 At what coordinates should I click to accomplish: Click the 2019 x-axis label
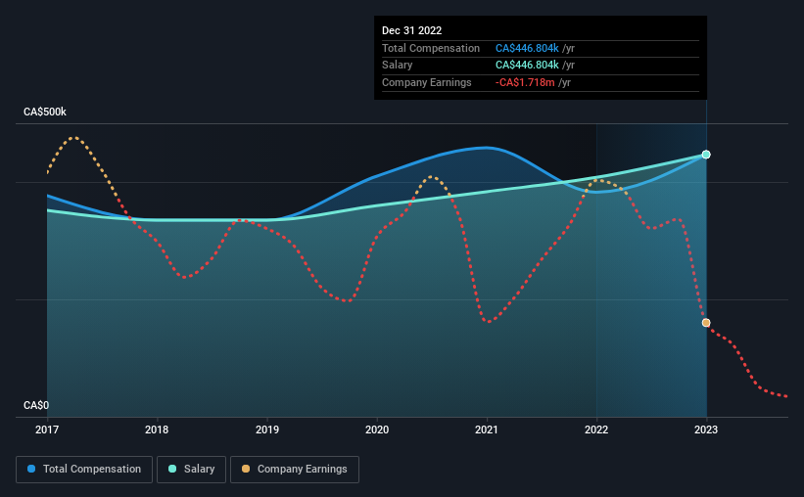(x=267, y=429)
